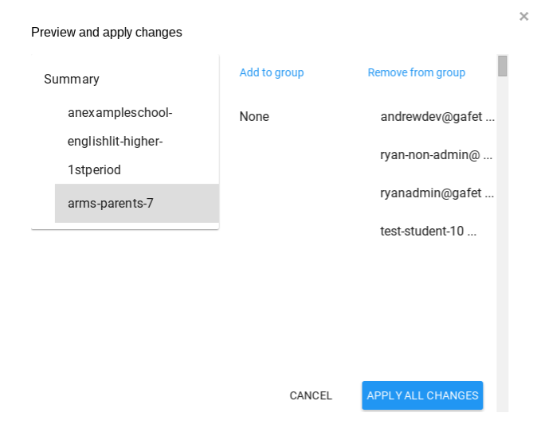Viewport: 537px width, 436px height.
Task: Select the test-student-10 entry
Action: point(423,232)
